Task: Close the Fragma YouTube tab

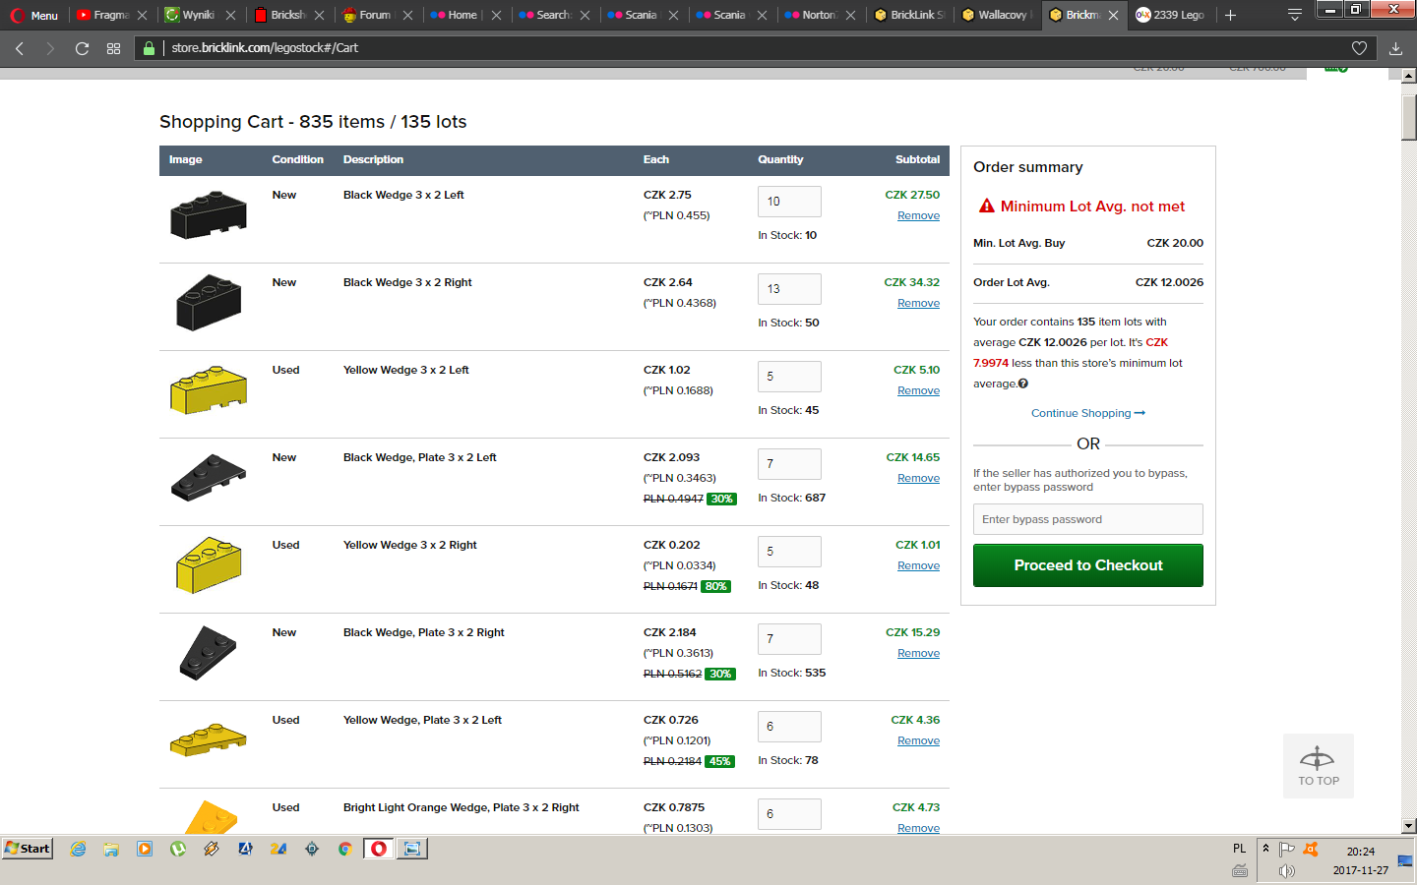Action: 143,16
